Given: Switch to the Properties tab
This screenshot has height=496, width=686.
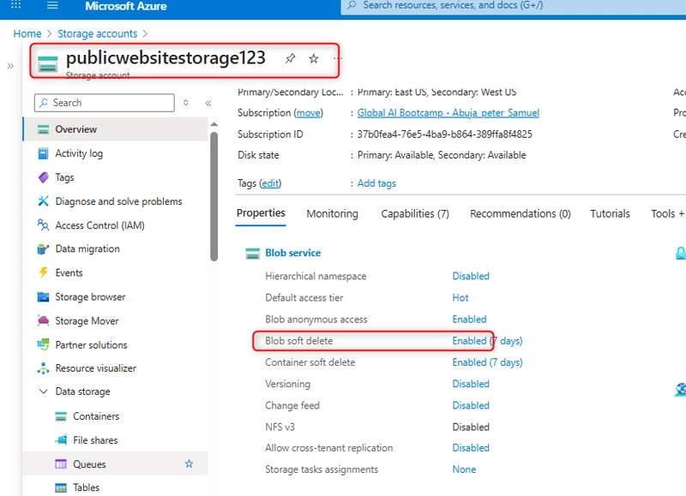Looking at the screenshot, I should pos(261,213).
